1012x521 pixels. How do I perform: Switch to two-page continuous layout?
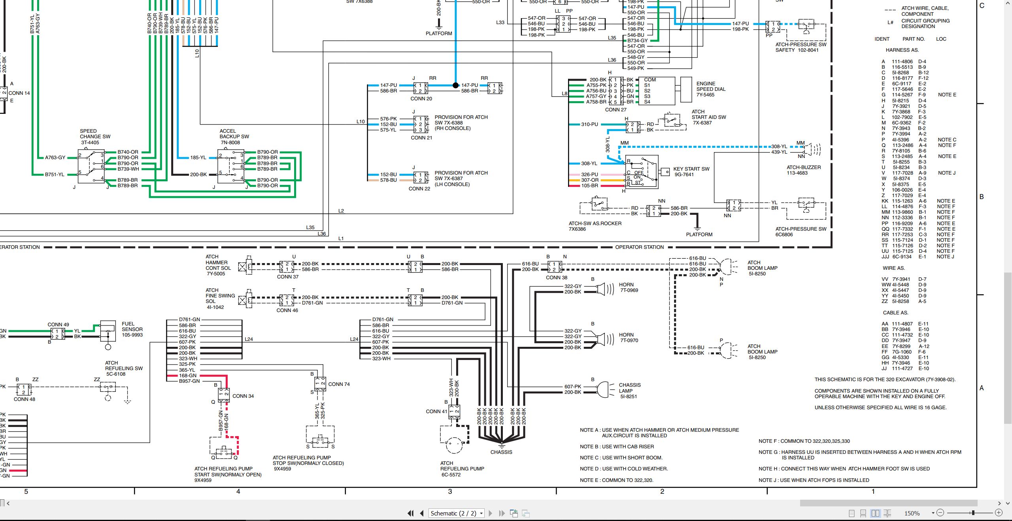[887, 513]
